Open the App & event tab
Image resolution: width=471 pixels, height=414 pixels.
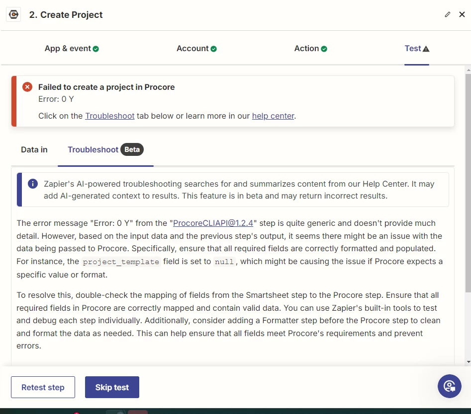click(x=72, y=49)
